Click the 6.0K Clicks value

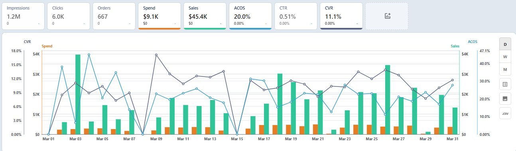58,17
